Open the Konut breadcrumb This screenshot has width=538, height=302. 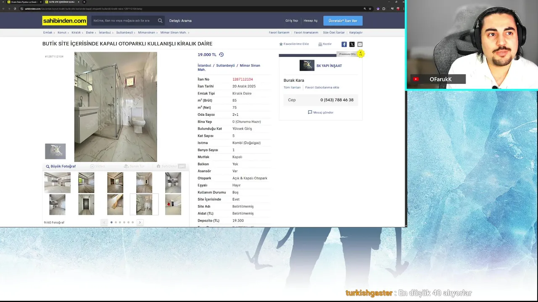point(62,32)
